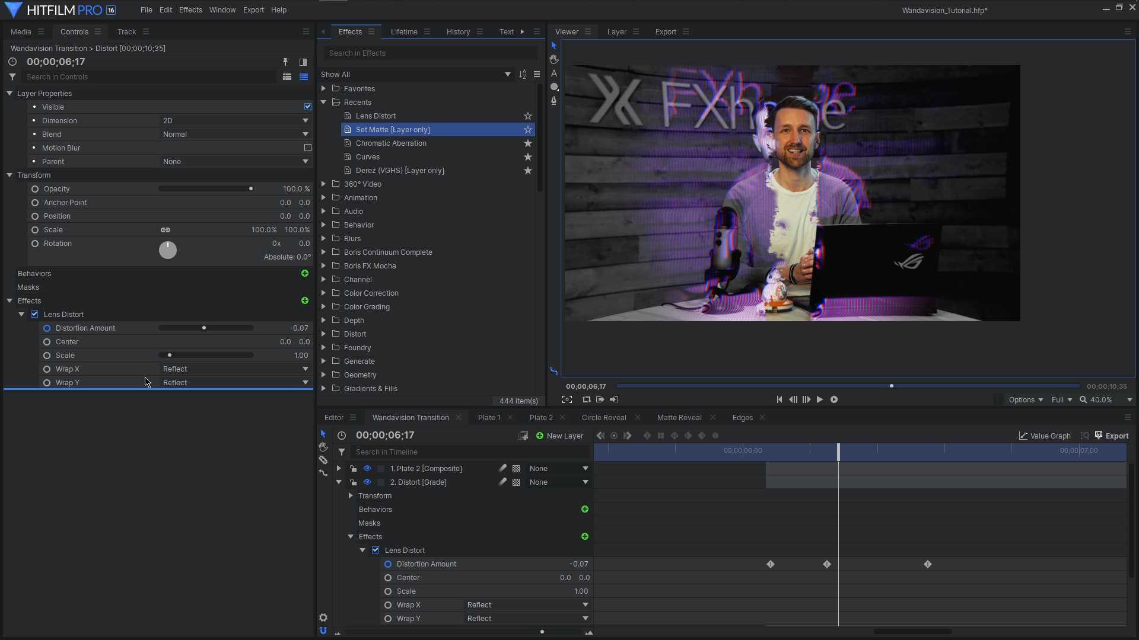Toggle loop playback
The height and width of the screenshot is (640, 1139).
[x=587, y=400]
